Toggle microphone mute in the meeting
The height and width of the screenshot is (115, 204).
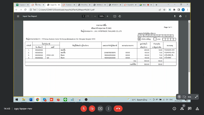pyautogui.click(x=84, y=108)
